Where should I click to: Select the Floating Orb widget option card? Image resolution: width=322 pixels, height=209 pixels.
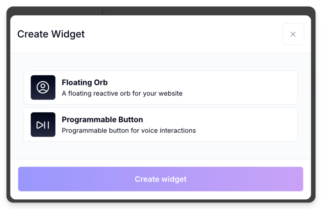pos(161,88)
